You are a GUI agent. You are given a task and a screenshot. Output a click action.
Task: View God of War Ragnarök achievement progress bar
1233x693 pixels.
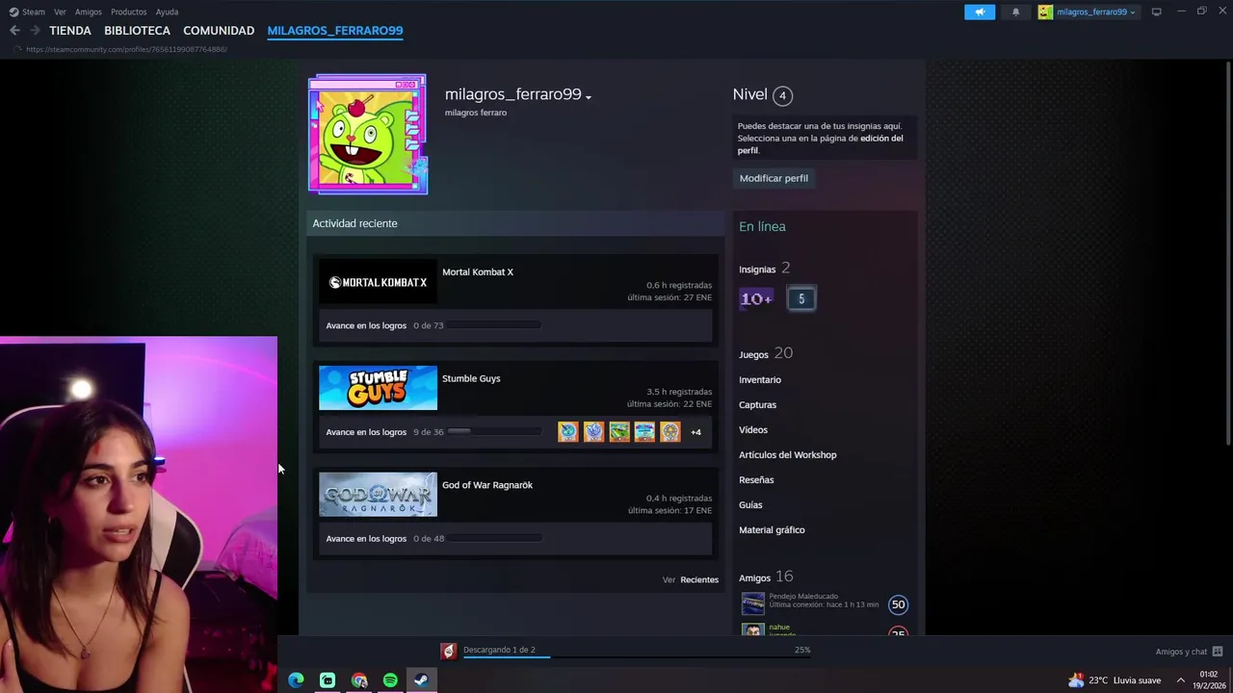[x=493, y=538]
